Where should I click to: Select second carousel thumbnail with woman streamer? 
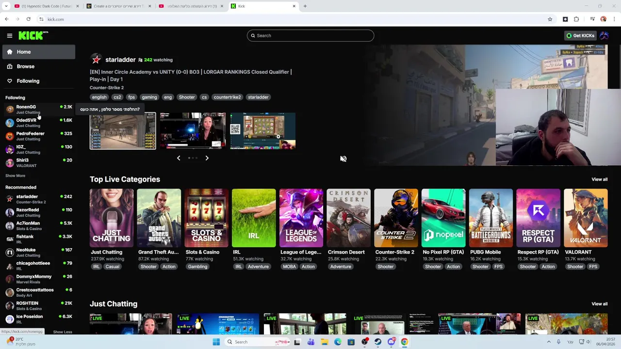(x=193, y=131)
